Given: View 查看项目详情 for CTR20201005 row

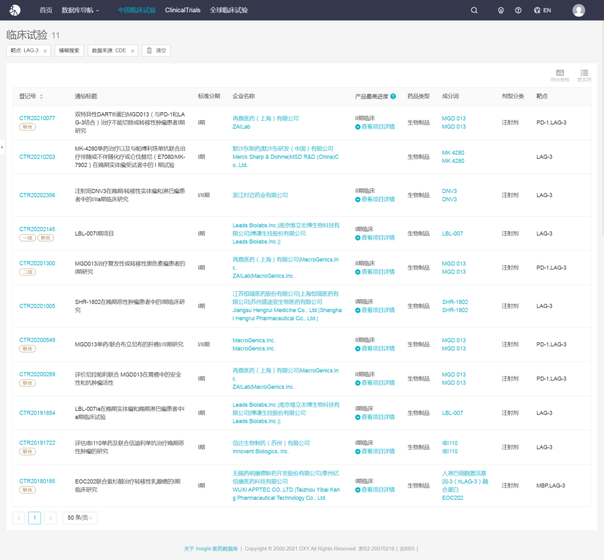Looking at the screenshot, I should [x=375, y=311].
